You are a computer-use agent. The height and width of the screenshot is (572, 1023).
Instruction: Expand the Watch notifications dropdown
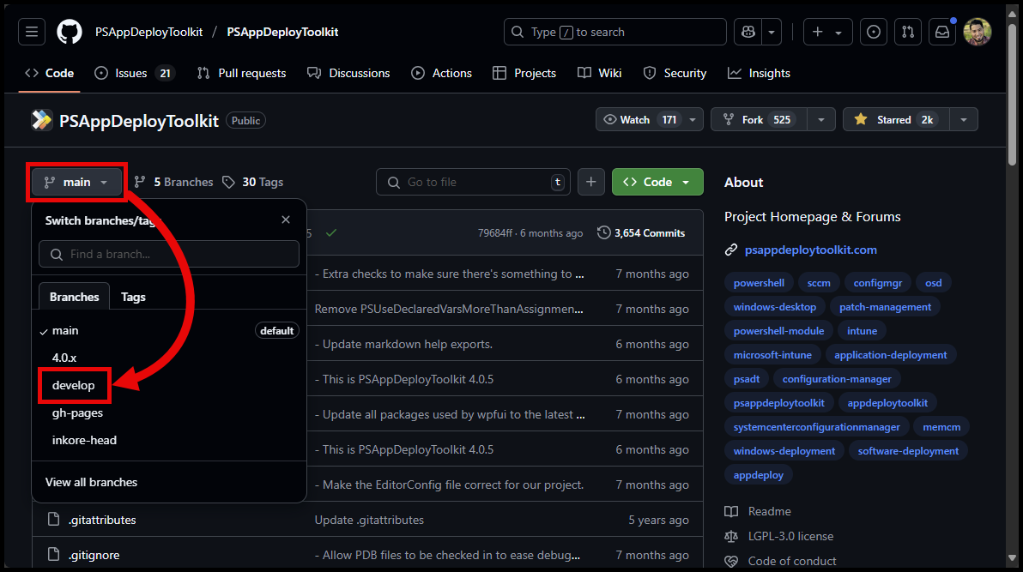pyautogui.click(x=693, y=120)
